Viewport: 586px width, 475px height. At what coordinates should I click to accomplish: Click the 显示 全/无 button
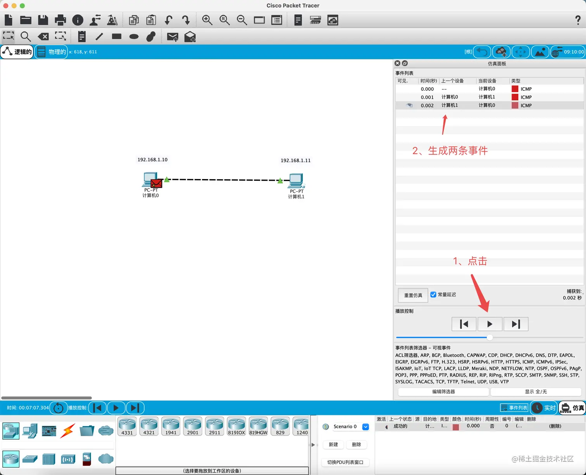click(x=536, y=392)
